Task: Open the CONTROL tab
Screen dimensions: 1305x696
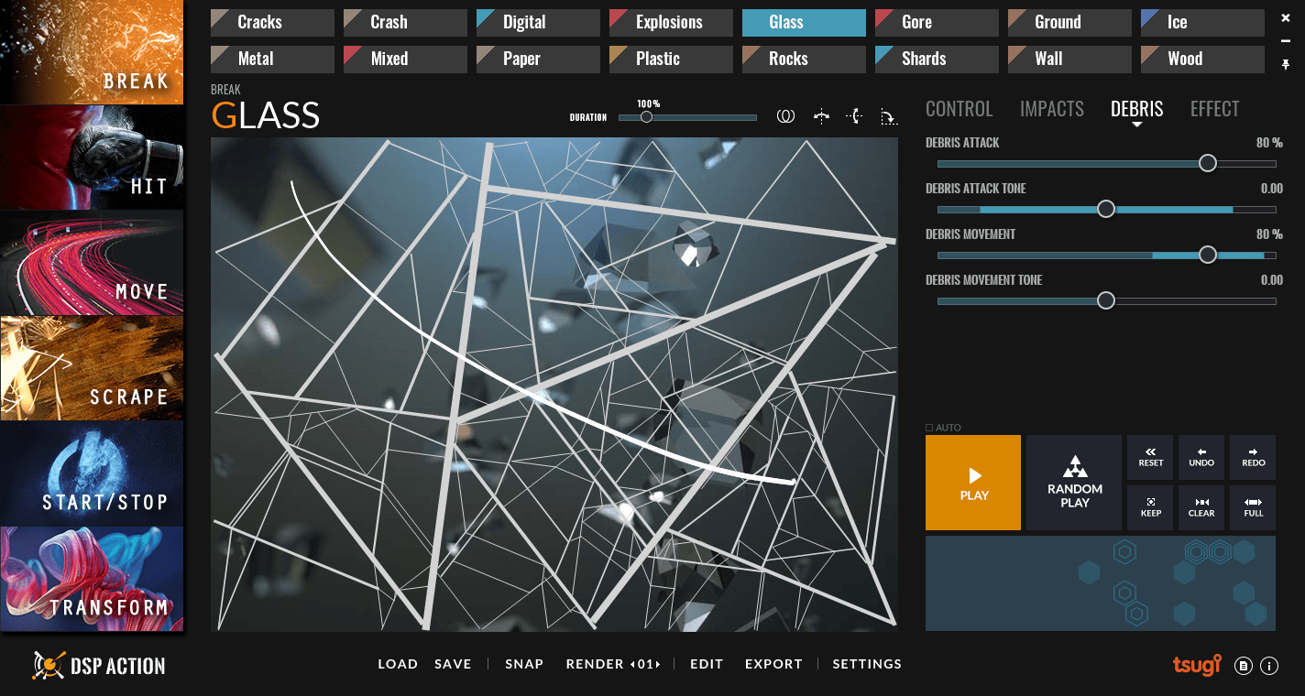Action: (x=959, y=108)
